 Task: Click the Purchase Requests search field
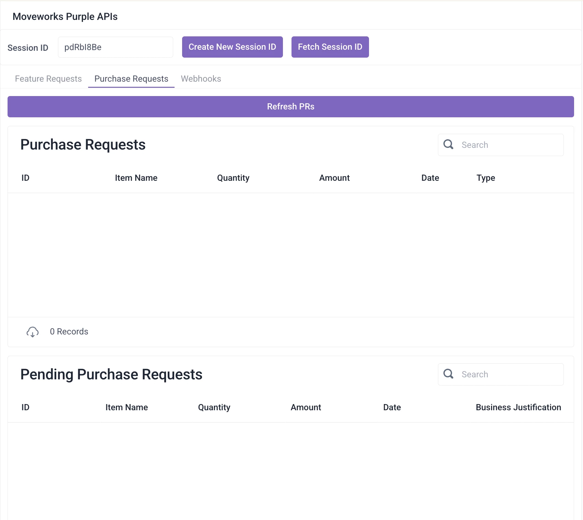[501, 145]
